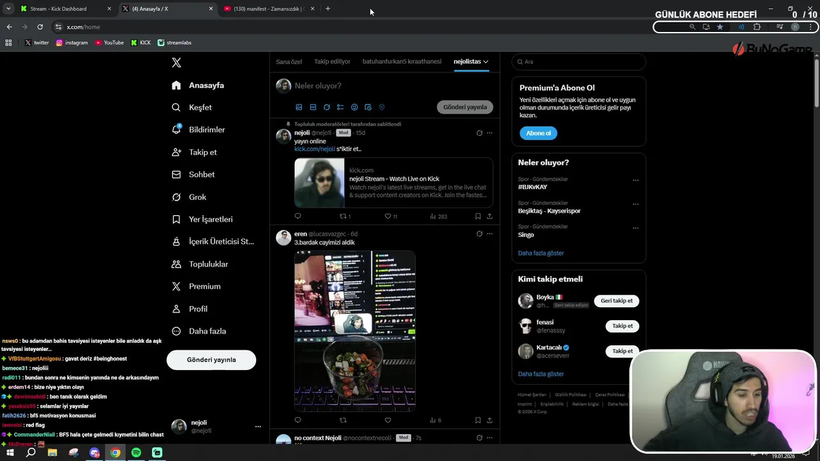Click the Grok enhance icon in composer
Image resolution: width=820 pixels, height=461 pixels.
point(327,107)
